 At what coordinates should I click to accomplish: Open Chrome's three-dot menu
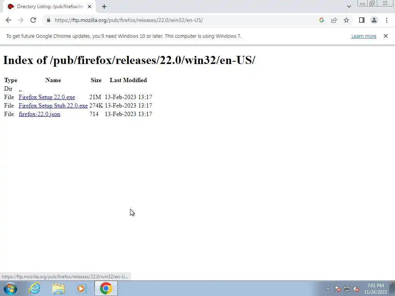[387, 20]
